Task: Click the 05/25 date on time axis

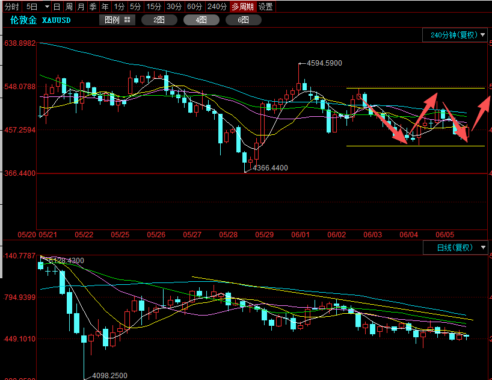Action: click(x=120, y=235)
